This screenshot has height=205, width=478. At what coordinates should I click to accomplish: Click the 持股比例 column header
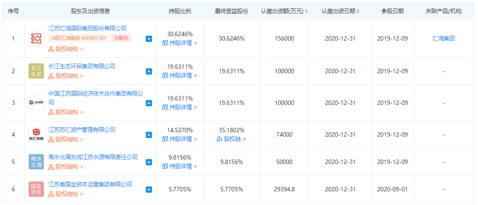coord(180,11)
